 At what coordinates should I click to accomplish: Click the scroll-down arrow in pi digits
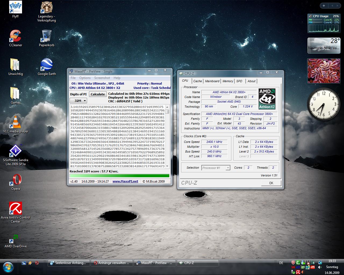tap(167, 166)
